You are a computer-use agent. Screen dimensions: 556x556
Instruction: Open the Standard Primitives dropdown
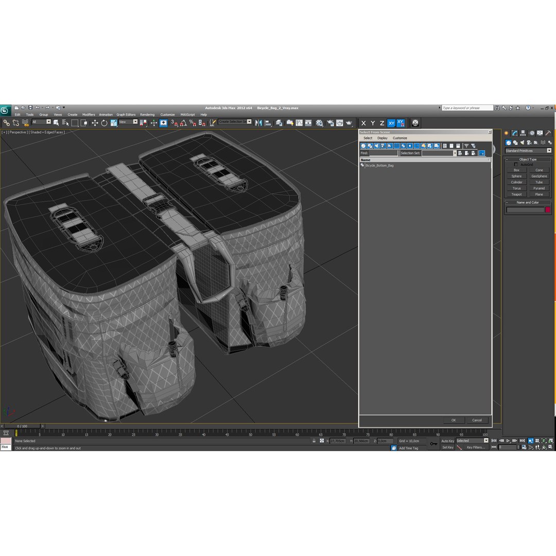528,151
